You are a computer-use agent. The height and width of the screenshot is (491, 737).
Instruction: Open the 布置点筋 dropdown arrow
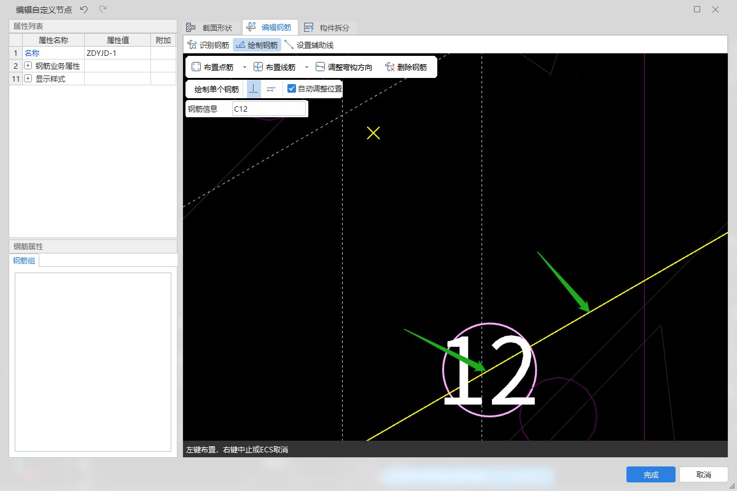pos(244,67)
